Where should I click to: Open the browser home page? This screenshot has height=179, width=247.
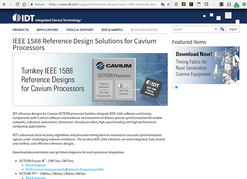[24, 4]
